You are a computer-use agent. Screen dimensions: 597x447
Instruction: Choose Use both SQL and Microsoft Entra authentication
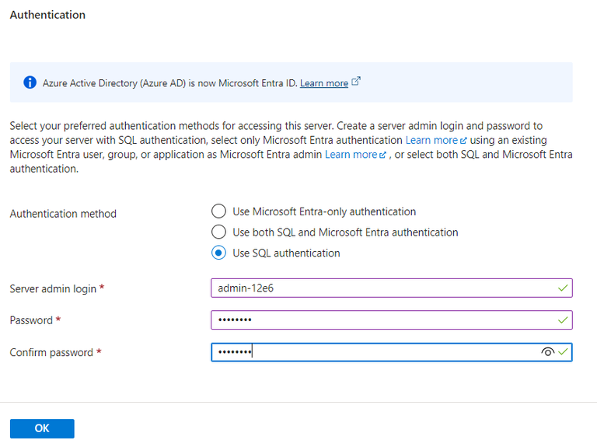click(x=219, y=232)
